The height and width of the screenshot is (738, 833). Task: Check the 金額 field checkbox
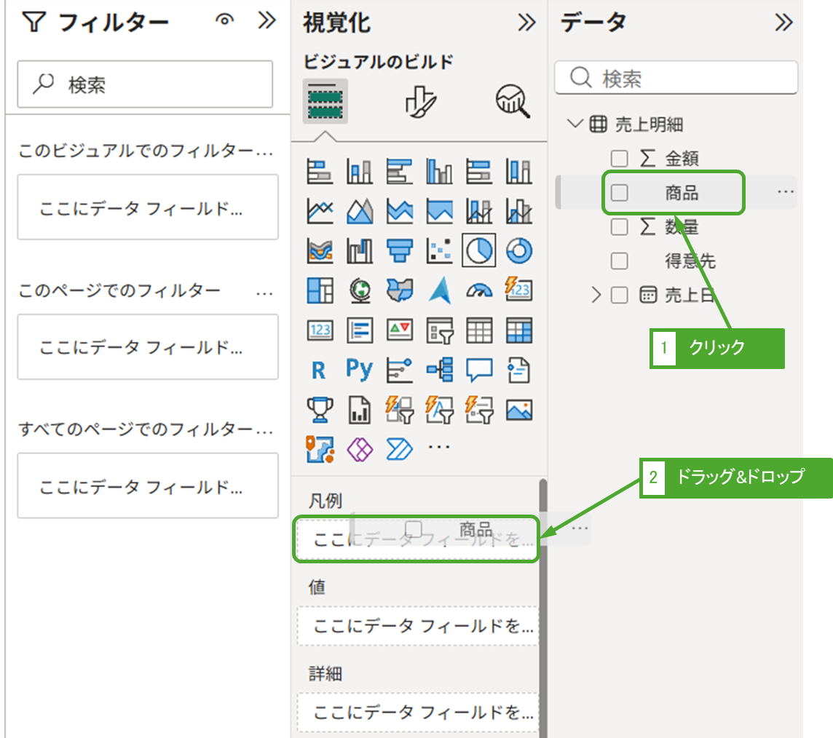(x=619, y=159)
